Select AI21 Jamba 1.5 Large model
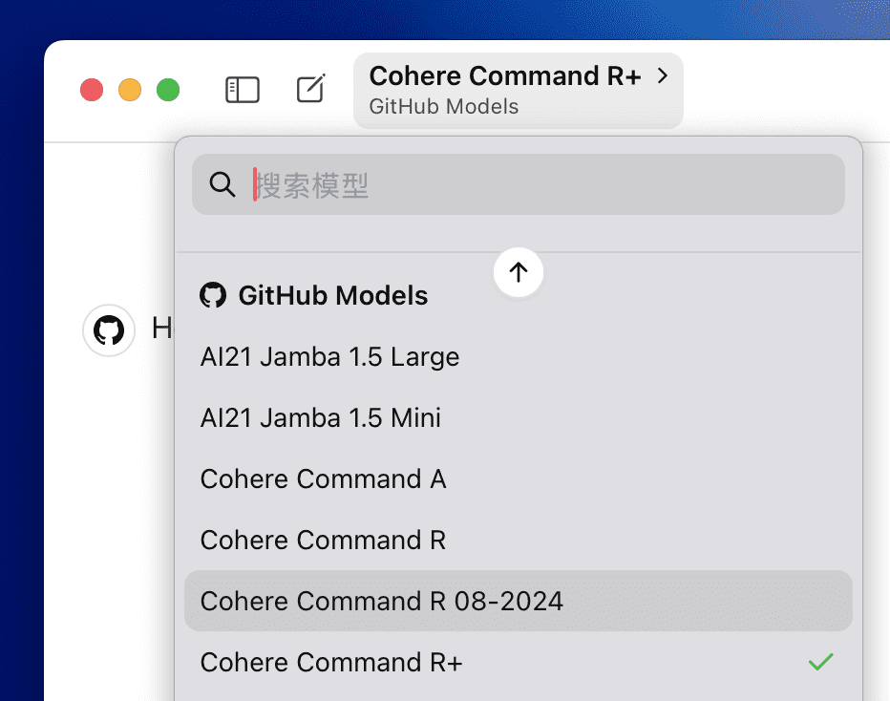The width and height of the screenshot is (890, 701). (519, 357)
